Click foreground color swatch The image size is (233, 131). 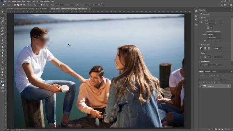tap(2, 84)
